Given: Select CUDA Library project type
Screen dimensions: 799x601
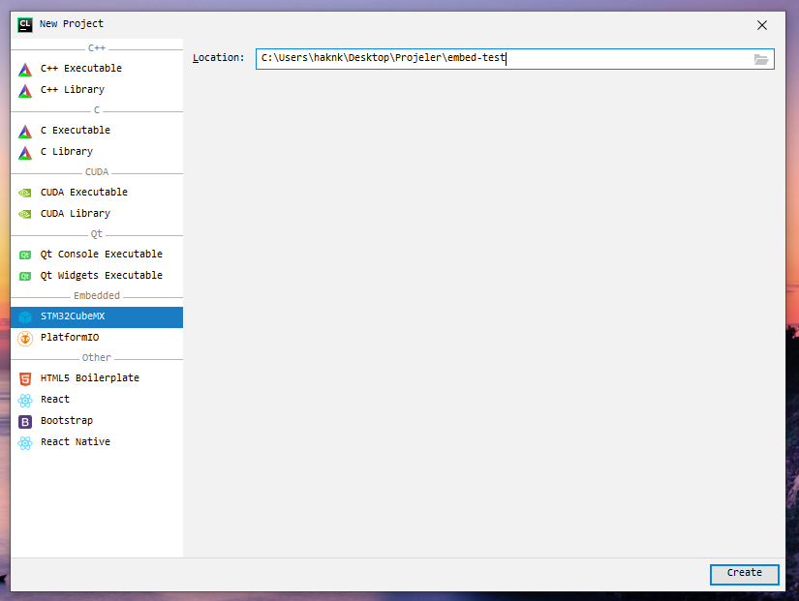Looking at the screenshot, I should (97, 214).
